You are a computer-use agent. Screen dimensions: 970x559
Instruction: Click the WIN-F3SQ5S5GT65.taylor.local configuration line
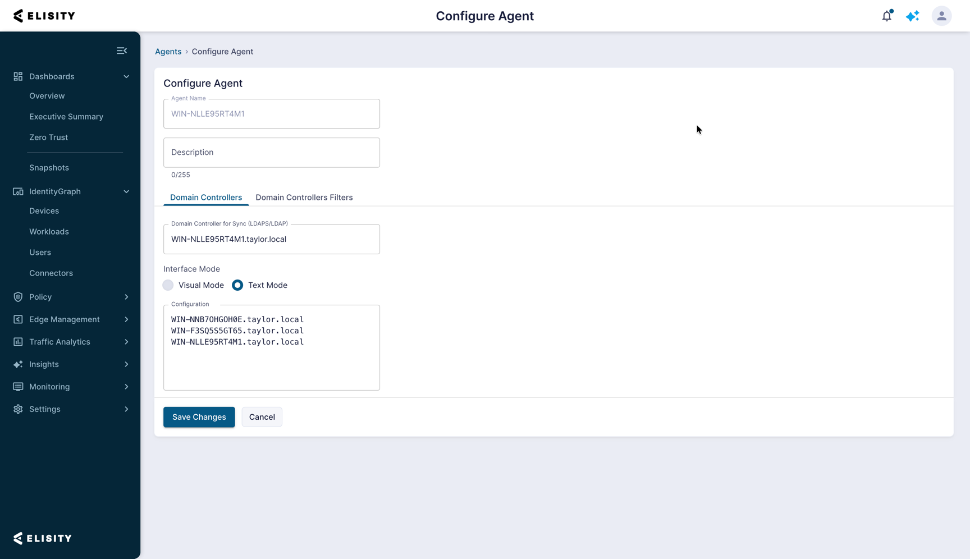(237, 331)
